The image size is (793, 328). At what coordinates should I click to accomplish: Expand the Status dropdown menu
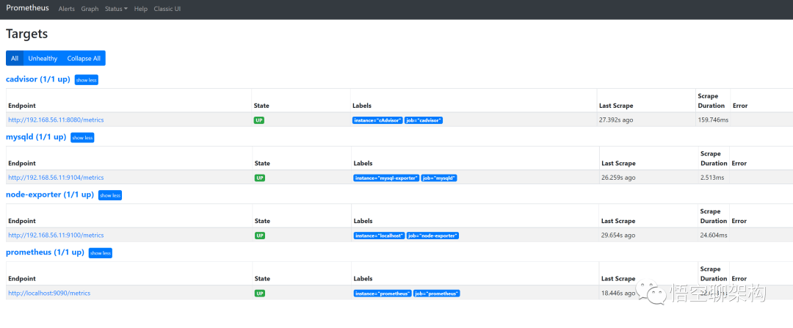point(116,9)
